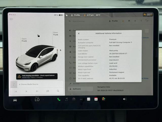Tap the PRND gear indicator
Image resolution: width=162 pixels, height=122 pixels.
[13, 15]
